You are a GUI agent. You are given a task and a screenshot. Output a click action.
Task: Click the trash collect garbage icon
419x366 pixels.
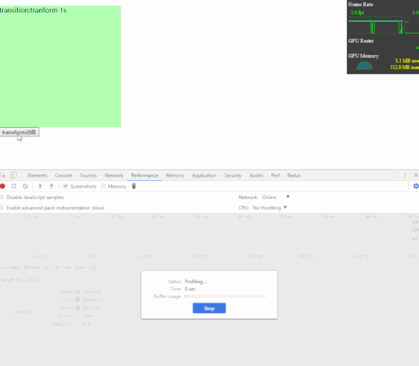click(x=134, y=186)
